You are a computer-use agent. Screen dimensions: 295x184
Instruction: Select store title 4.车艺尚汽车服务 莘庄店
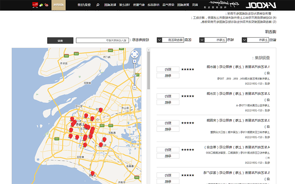point(237,147)
